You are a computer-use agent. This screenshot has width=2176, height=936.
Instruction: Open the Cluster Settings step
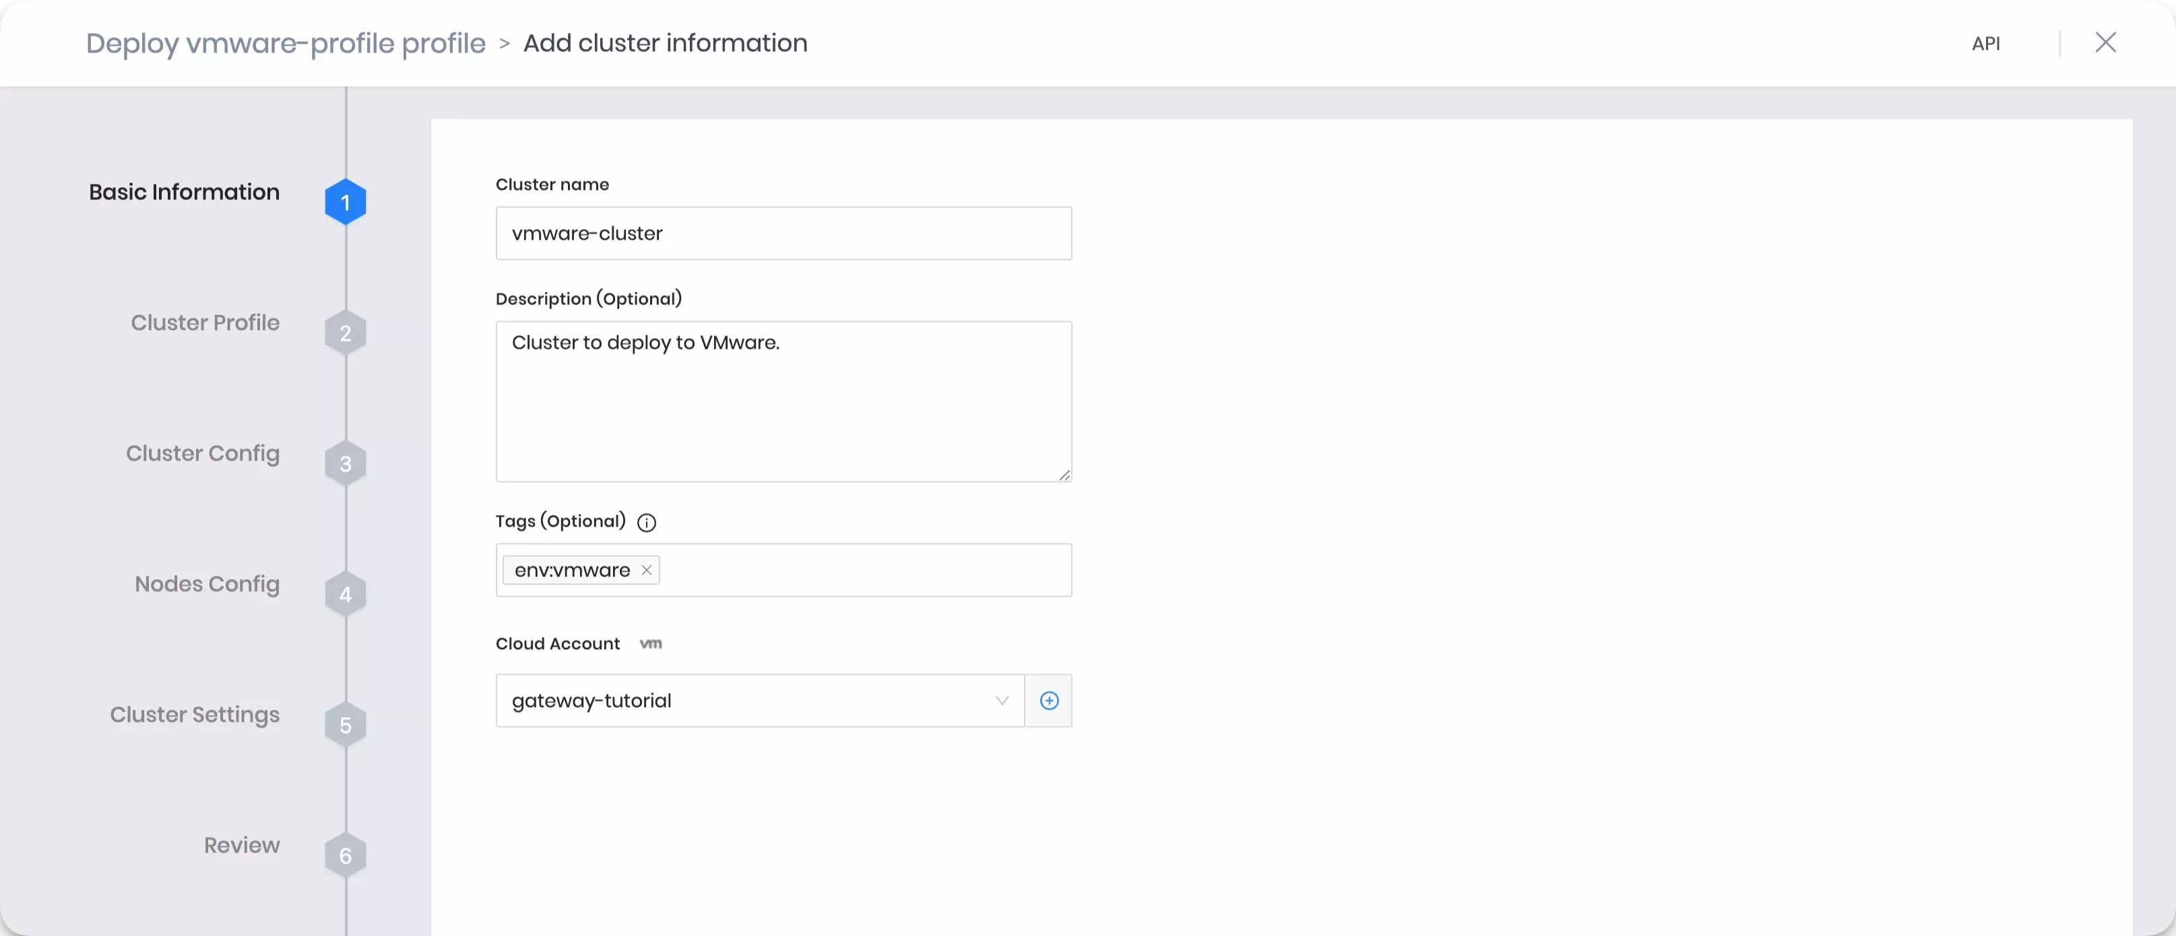pyautogui.click(x=194, y=715)
